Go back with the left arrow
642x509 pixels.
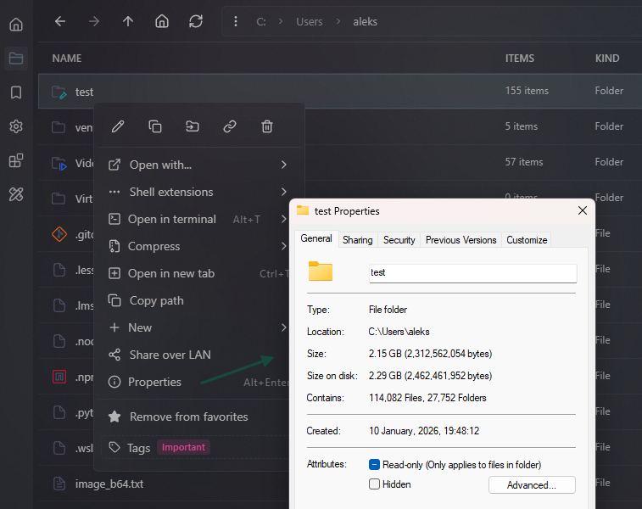click(60, 21)
